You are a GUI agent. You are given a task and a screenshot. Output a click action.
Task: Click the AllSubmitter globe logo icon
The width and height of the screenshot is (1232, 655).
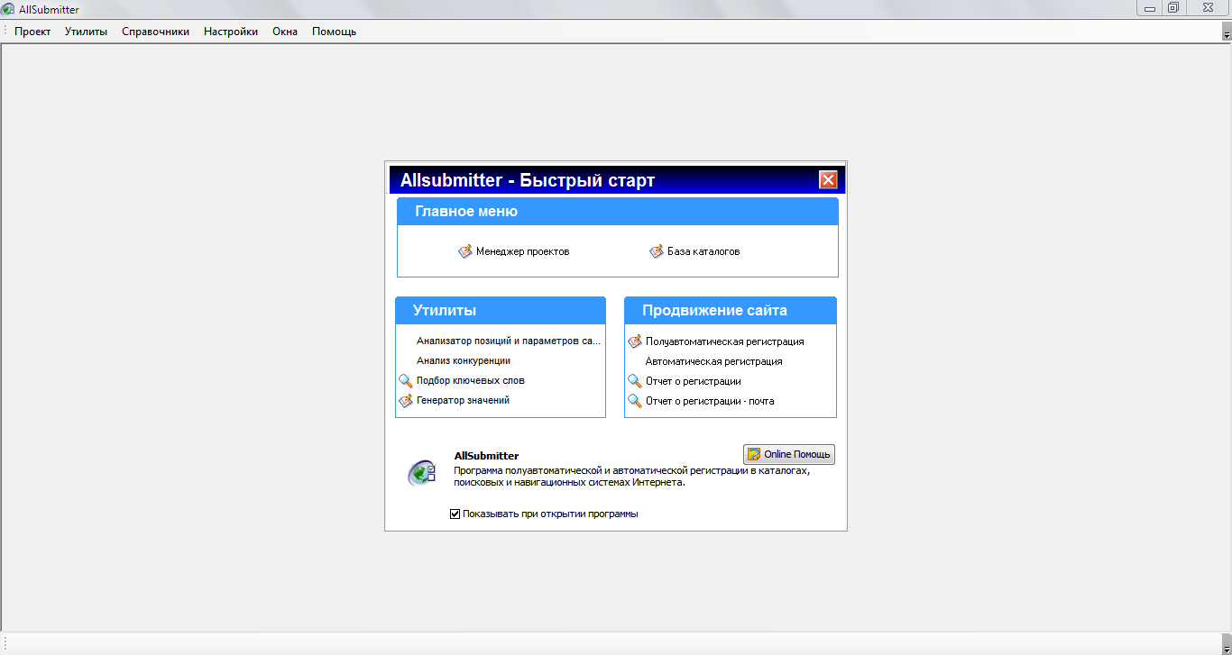[x=421, y=472]
